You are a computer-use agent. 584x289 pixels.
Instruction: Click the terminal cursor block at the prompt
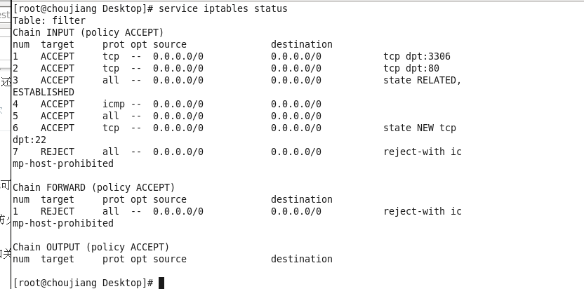[161, 283]
